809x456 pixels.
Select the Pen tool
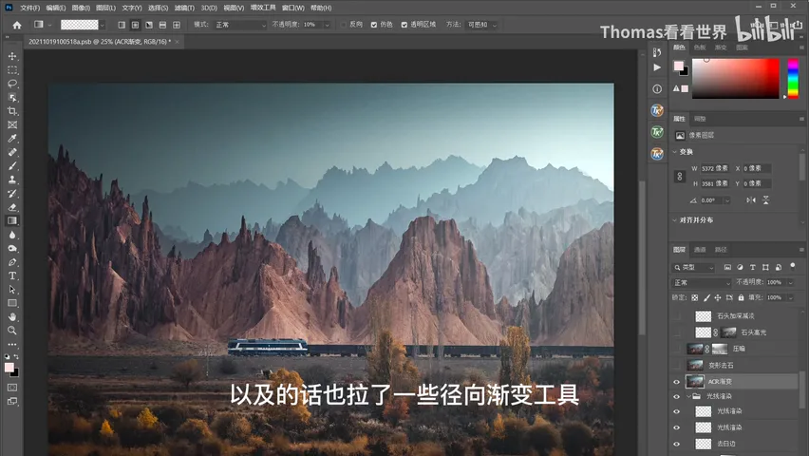tap(12, 262)
